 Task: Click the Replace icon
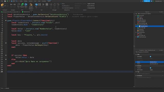tap(22, 4)
